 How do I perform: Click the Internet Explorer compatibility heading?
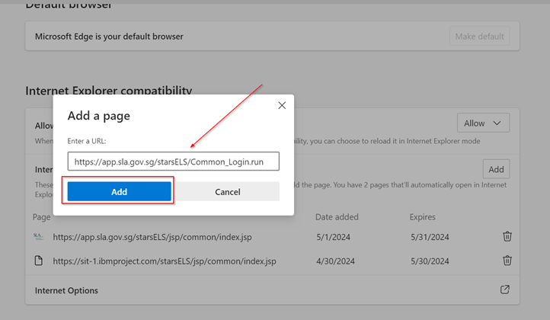(109, 91)
